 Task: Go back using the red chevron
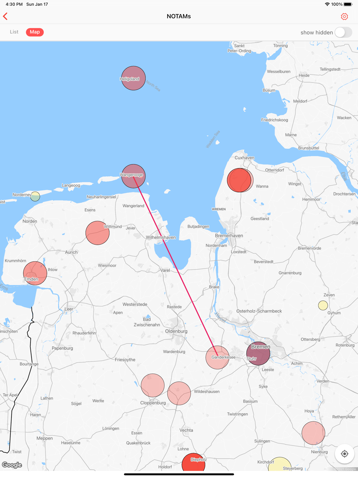5,16
